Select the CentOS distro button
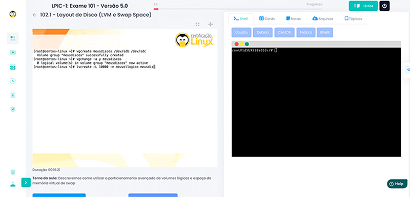Screen dimensions: 410x197 (x=284, y=33)
